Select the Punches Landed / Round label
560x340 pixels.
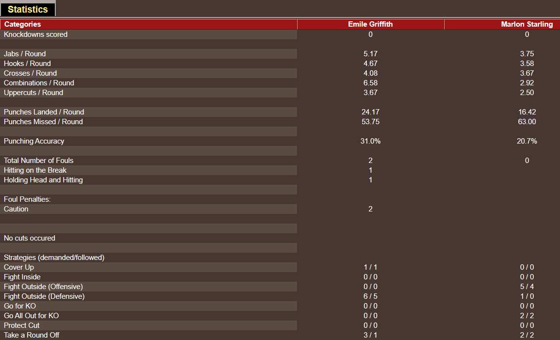pos(44,112)
